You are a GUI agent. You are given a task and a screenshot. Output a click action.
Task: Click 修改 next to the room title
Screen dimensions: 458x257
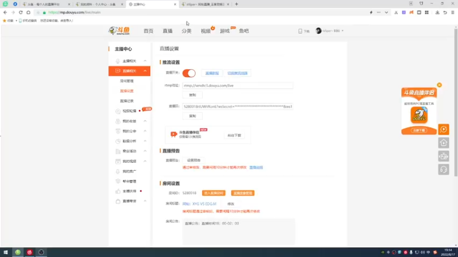coord(231,204)
